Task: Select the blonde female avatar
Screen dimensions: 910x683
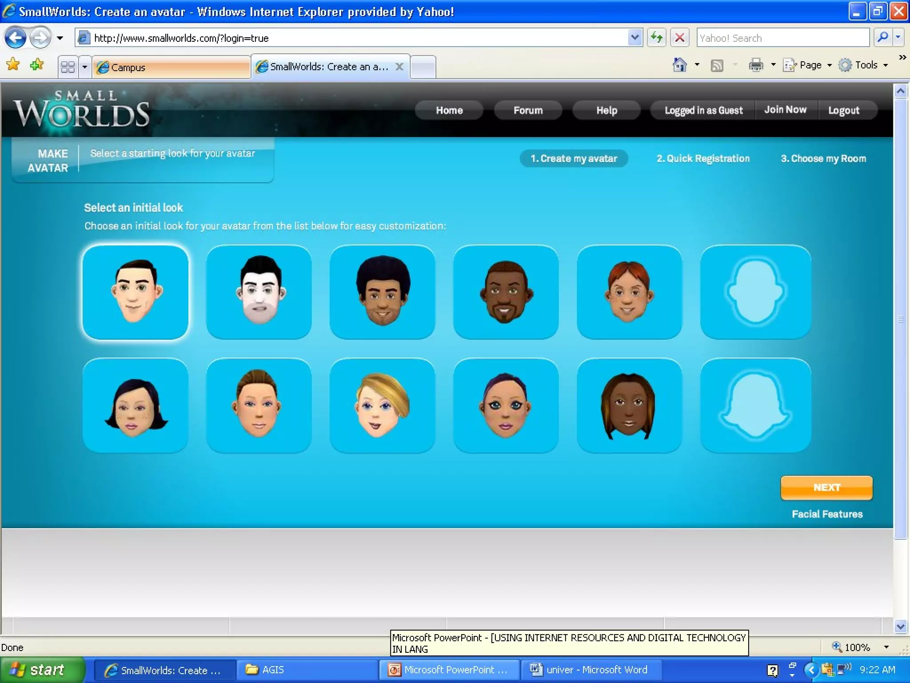Action: pos(382,406)
